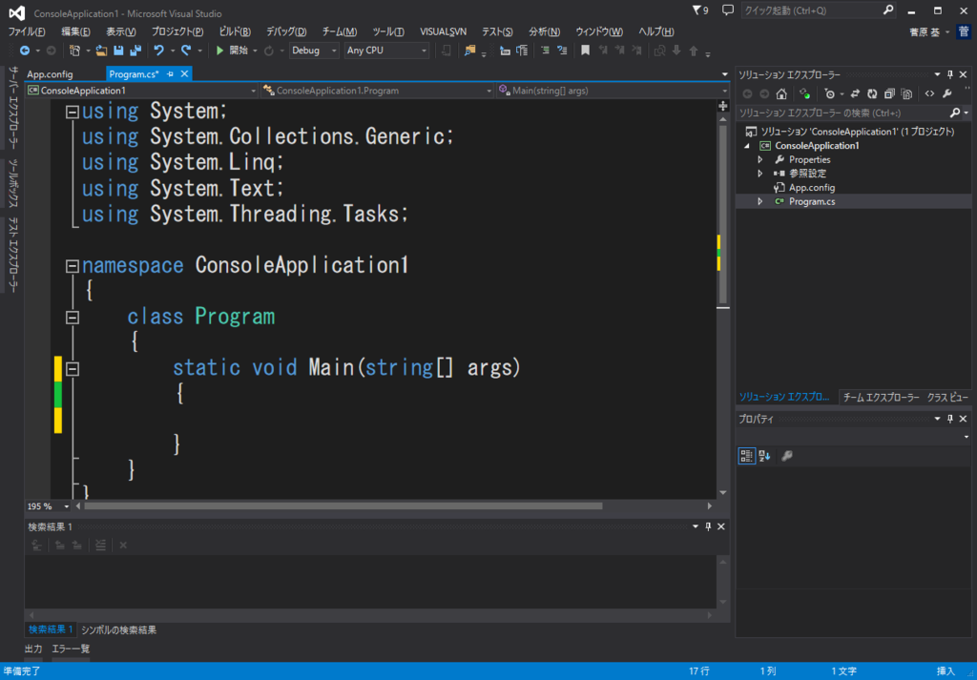
Task: Switch to the シンボルの検索結果 tab
Action: 118,630
